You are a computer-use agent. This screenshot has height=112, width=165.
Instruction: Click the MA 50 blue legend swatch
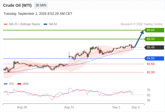[x=45, y=24]
